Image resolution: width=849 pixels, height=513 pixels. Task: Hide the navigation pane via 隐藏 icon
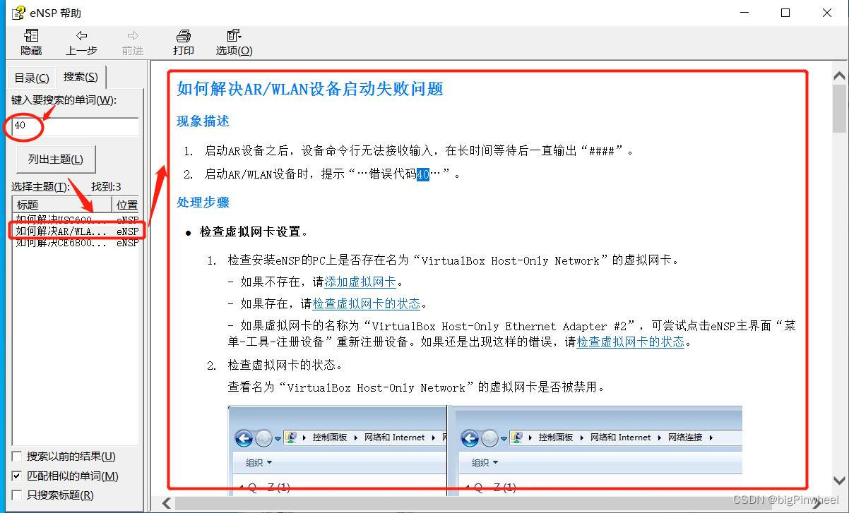coord(30,42)
